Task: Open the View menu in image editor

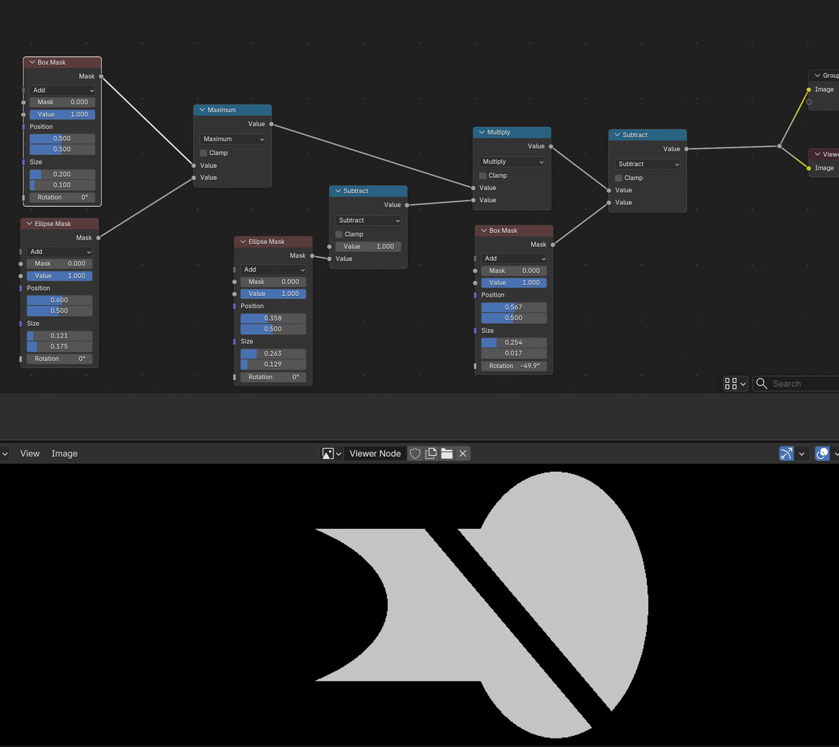Action: 30,453
